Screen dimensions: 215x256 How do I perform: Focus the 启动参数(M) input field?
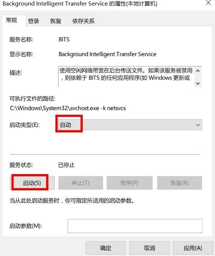pyautogui.click(x=135, y=226)
